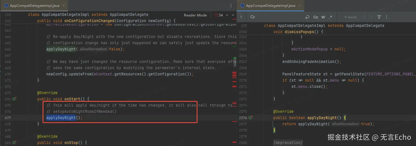Click Reader Mode in left editor
The height and width of the screenshot is (146, 416).
[195, 15]
